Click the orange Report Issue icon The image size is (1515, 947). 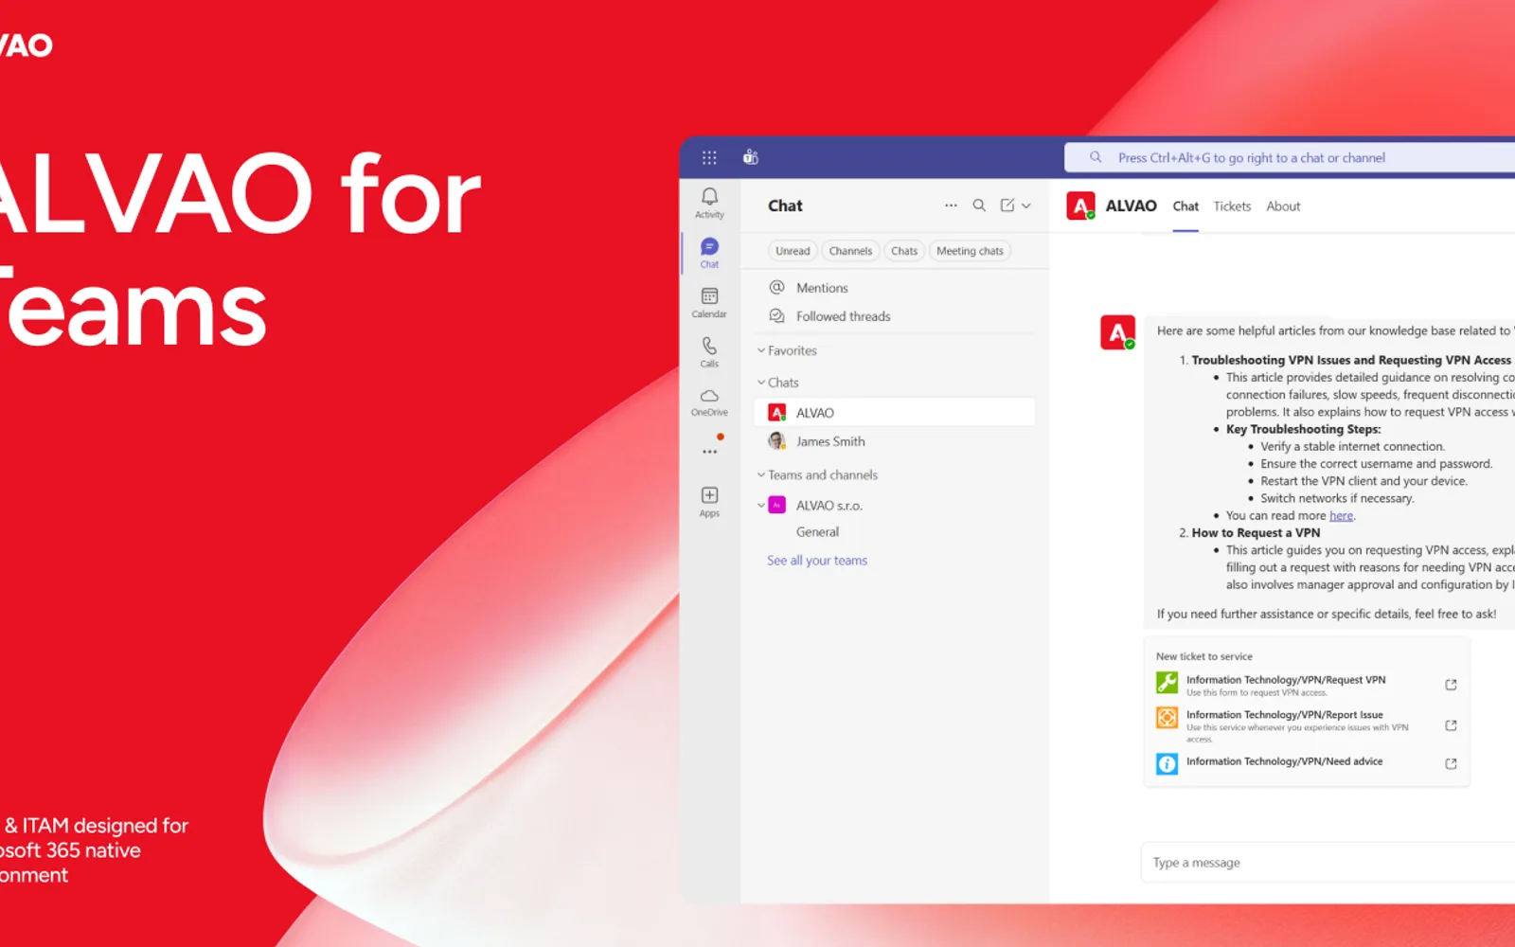pyautogui.click(x=1167, y=717)
